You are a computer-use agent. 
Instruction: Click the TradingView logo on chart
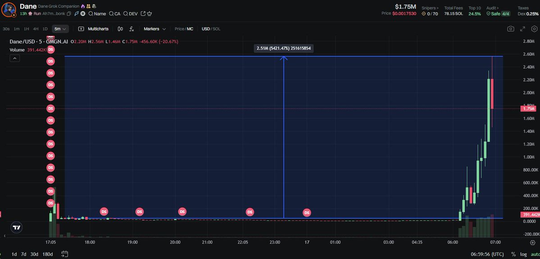click(x=17, y=228)
